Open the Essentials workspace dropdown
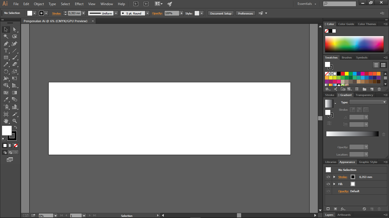The width and height of the screenshot is (389, 218). [307, 4]
